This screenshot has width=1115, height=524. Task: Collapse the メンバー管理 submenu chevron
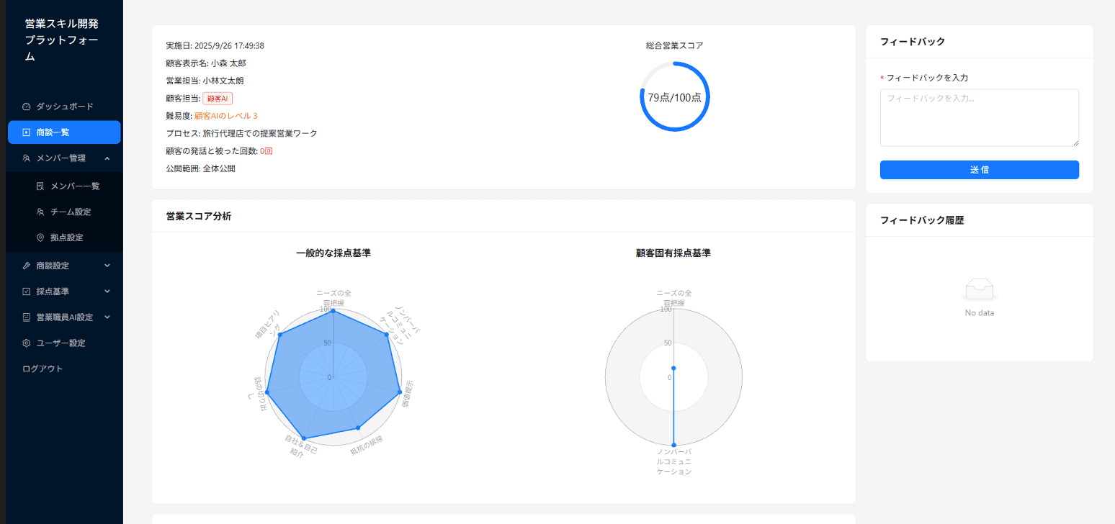click(x=107, y=158)
